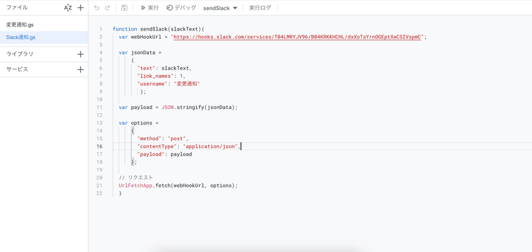Run the script with 実行 button

pos(150,8)
